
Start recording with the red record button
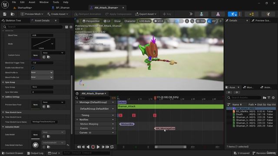[x=93, y=147]
